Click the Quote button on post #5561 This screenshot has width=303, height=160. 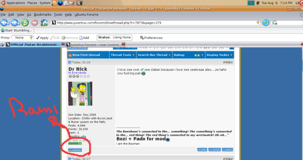(x=215, y=150)
